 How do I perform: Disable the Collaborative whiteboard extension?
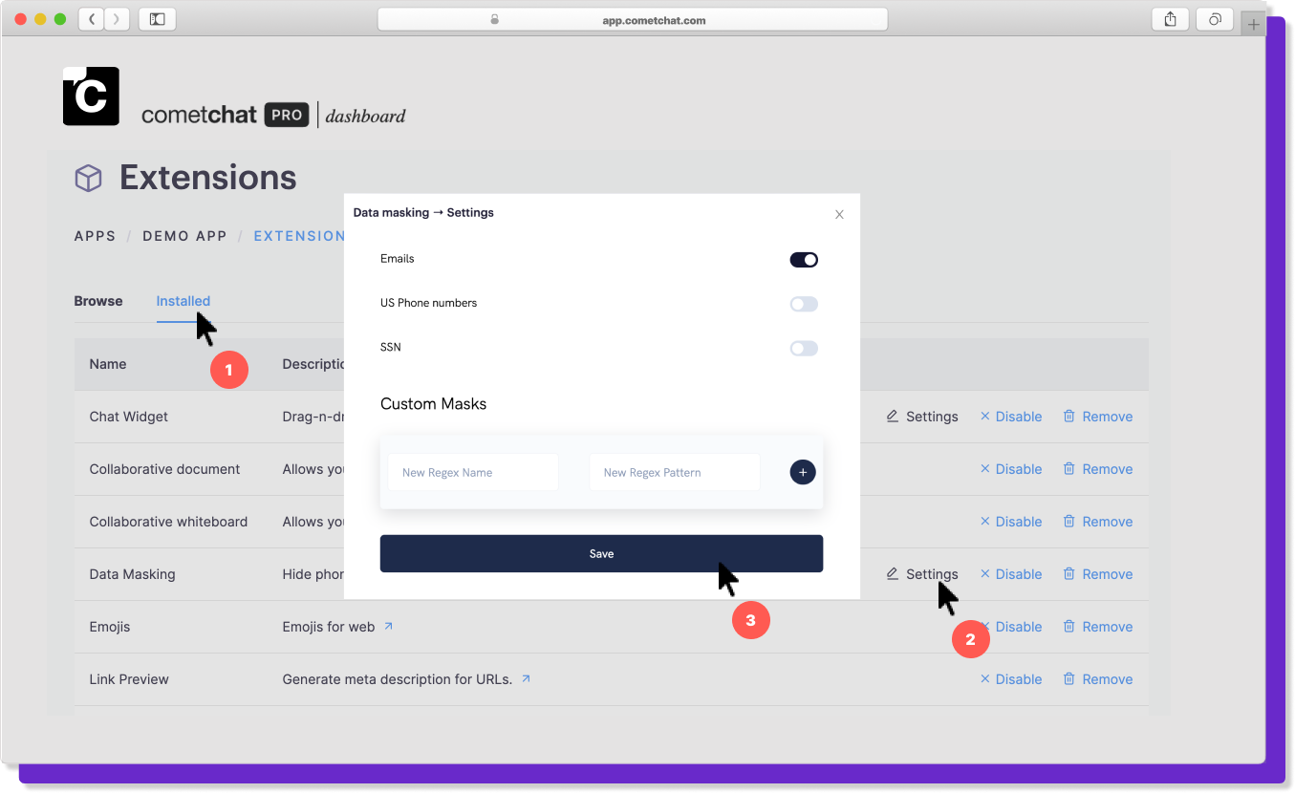coord(1011,522)
